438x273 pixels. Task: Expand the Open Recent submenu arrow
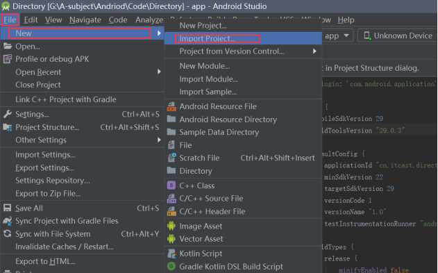point(159,72)
